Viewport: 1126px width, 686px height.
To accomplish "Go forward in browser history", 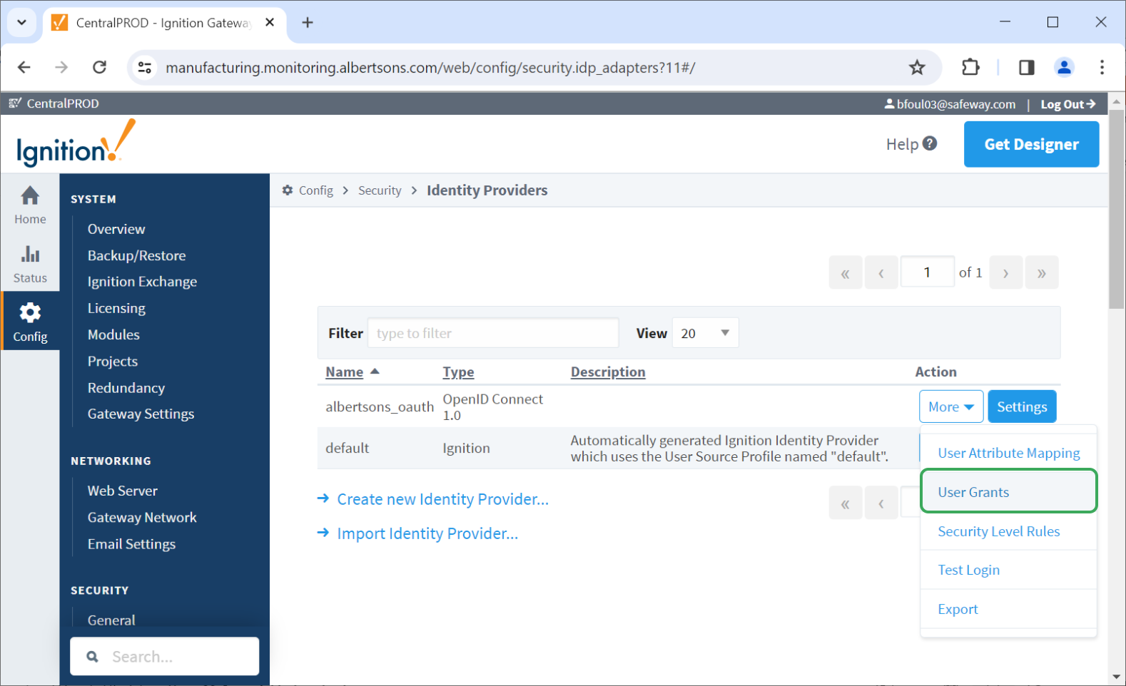I will click(x=61, y=67).
